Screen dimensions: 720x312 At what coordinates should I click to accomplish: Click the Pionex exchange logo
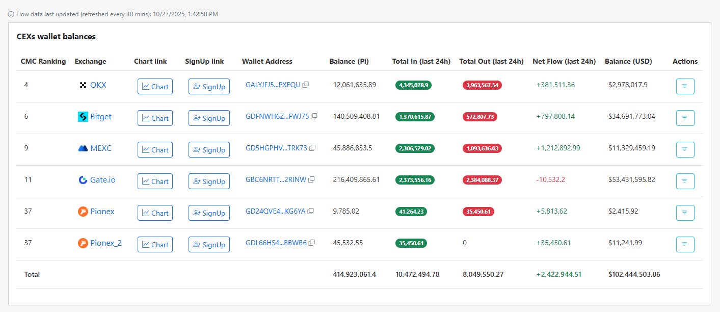coord(83,212)
